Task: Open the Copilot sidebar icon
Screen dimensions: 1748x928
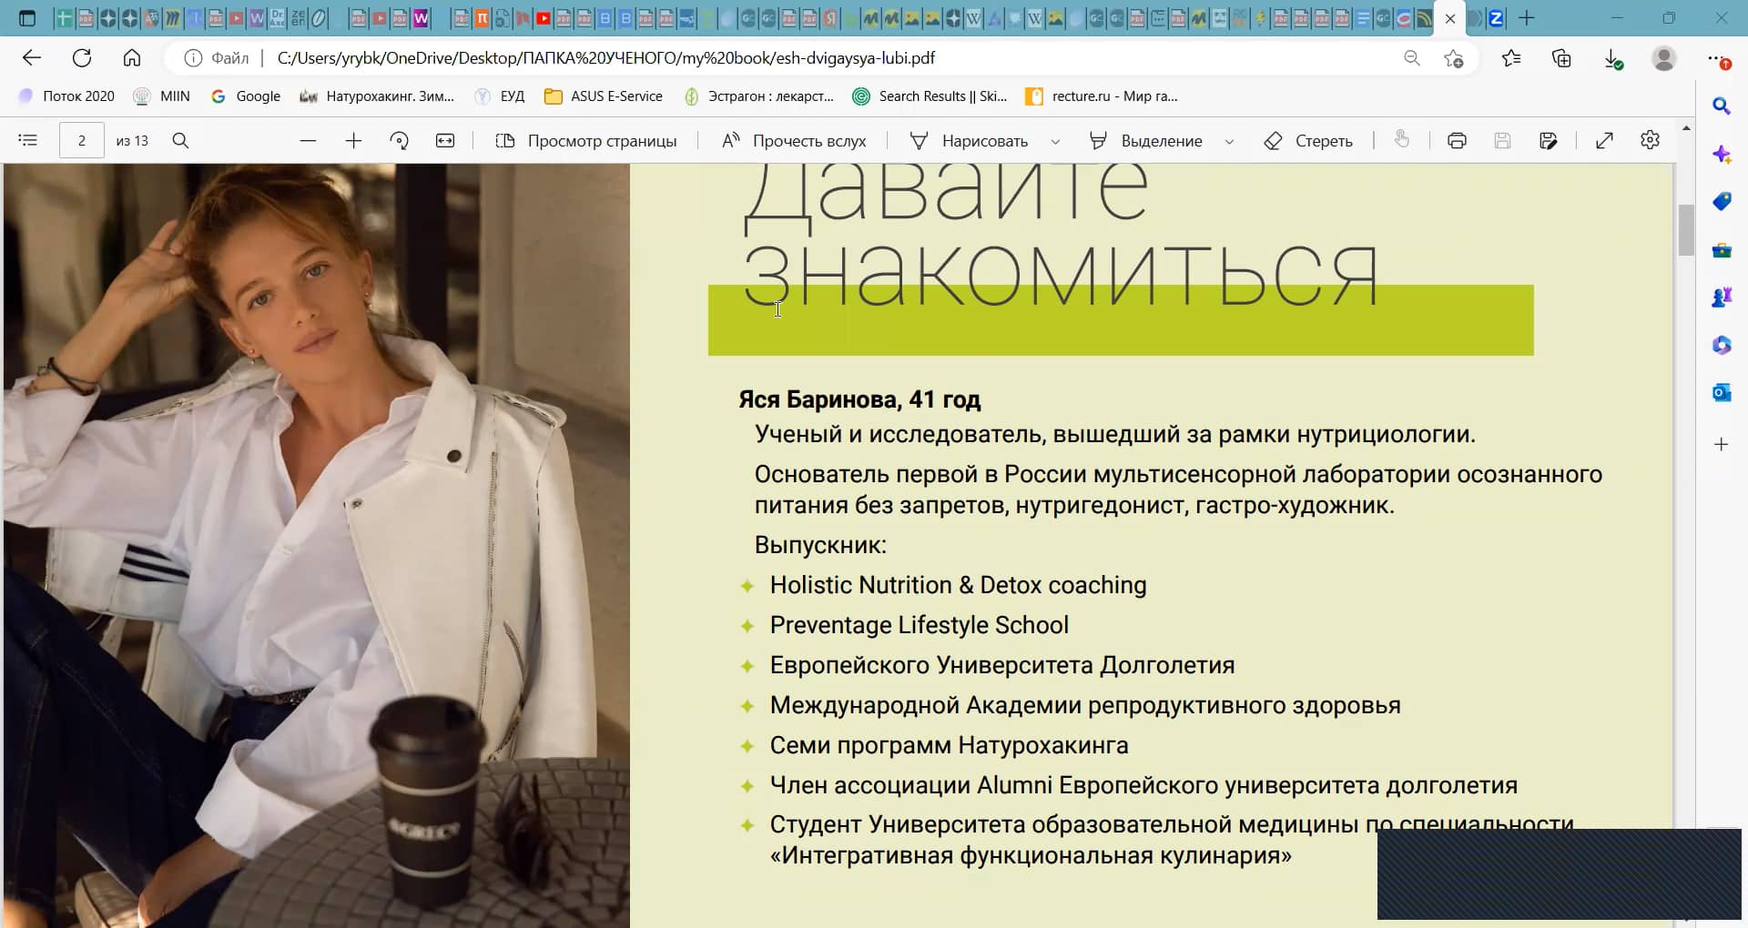Action: [x=1721, y=154]
